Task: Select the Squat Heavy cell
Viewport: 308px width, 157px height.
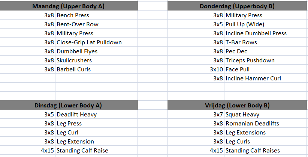Action: point(242,115)
